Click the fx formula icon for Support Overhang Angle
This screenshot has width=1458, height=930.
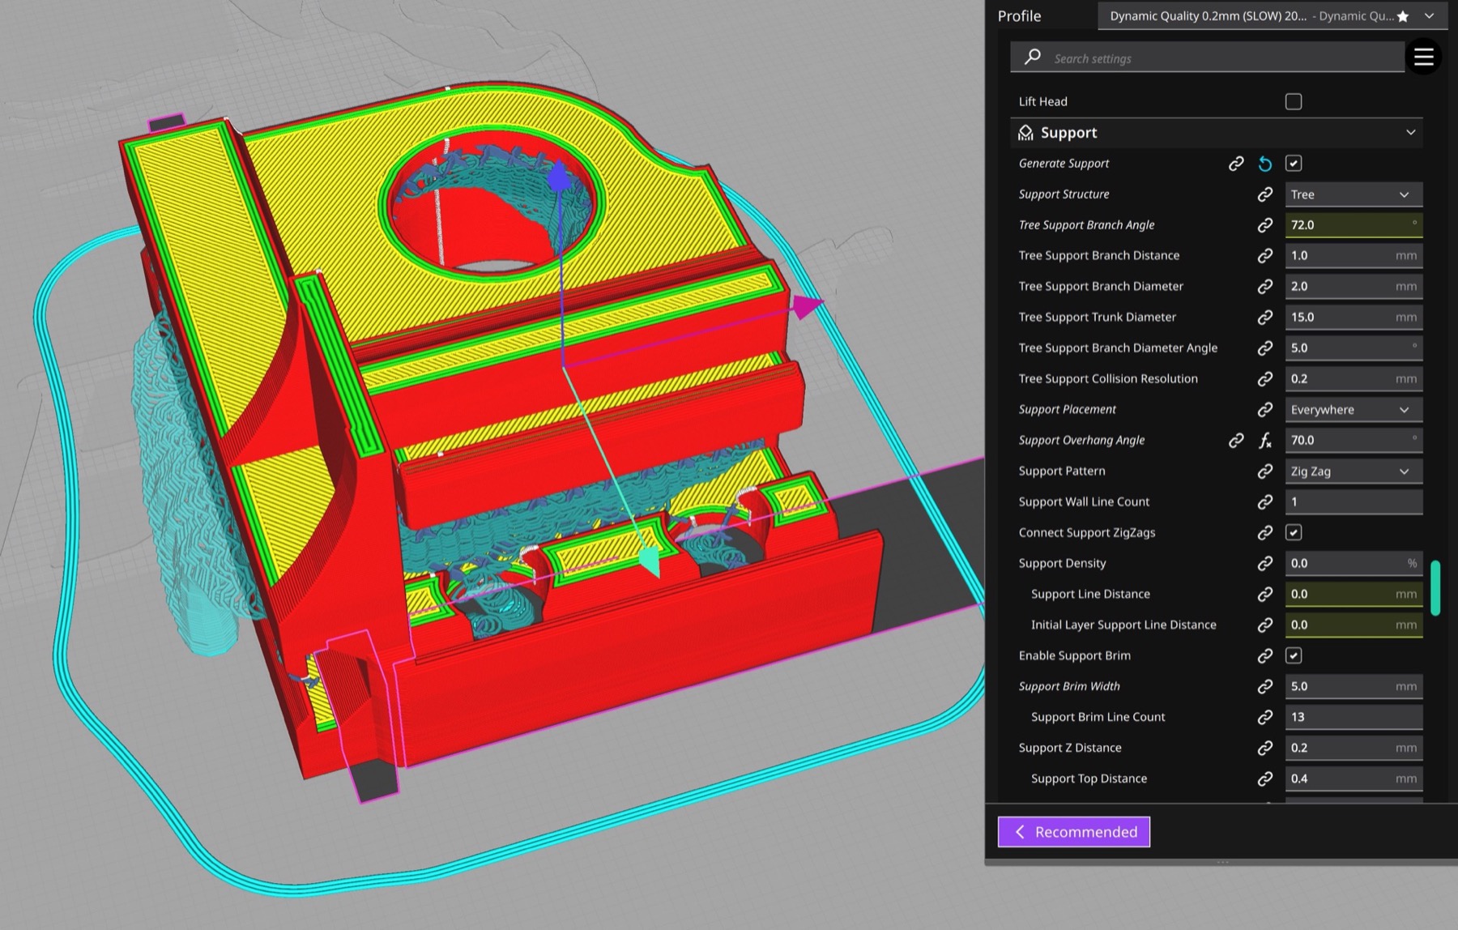point(1264,441)
